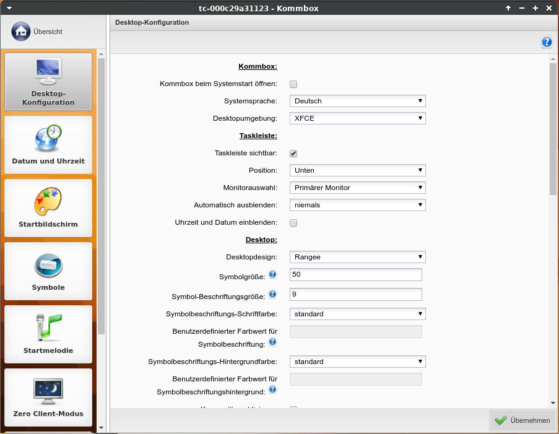Viewport: 559px width, 434px height.
Task: Open the Systemsprache dropdown
Action: (x=357, y=101)
